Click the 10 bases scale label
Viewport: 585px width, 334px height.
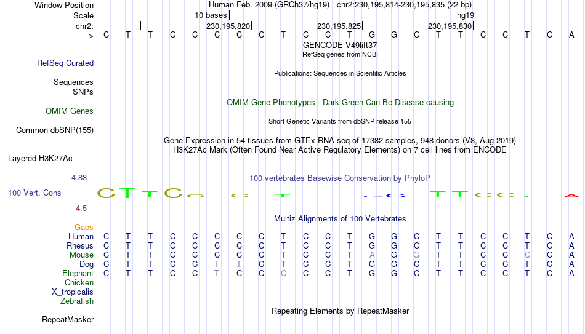(211, 15)
